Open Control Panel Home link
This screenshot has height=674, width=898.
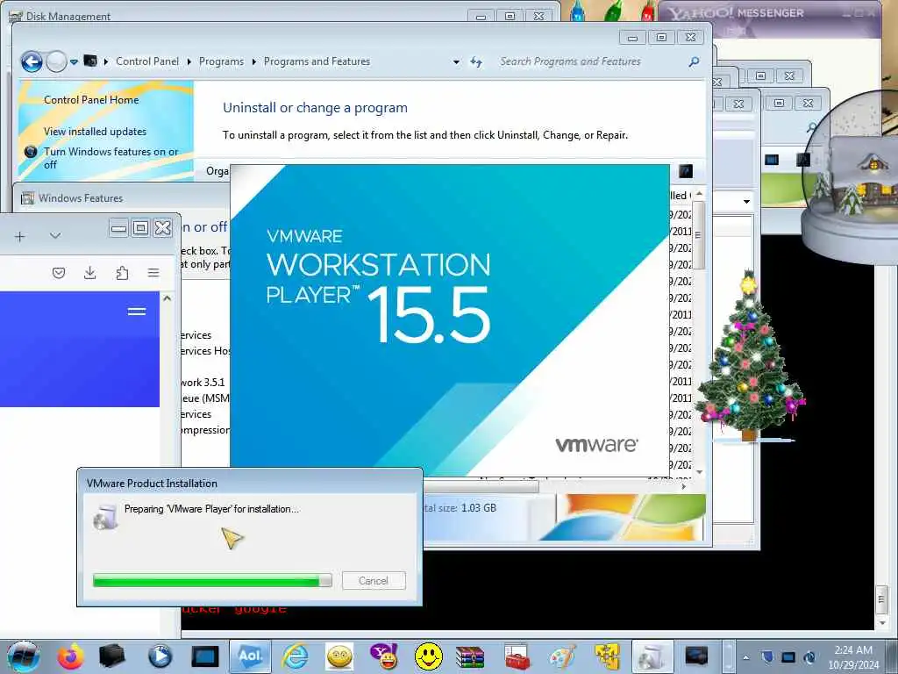[91, 100]
